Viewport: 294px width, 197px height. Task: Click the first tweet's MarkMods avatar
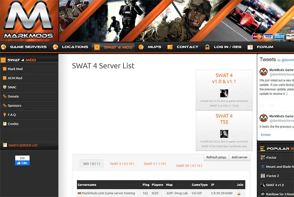coord(263,72)
